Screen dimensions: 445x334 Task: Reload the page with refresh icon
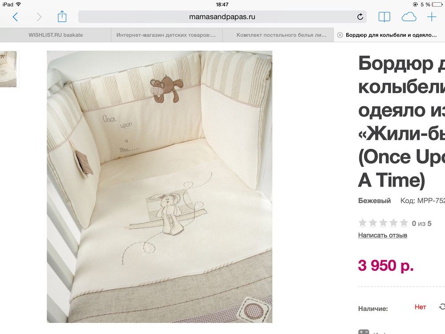point(360,17)
